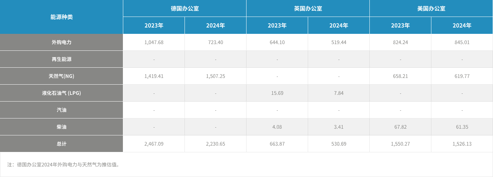The width and height of the screenshot is (493, 177).
Task: Select the value 519.44
Action: click(339, 42)
